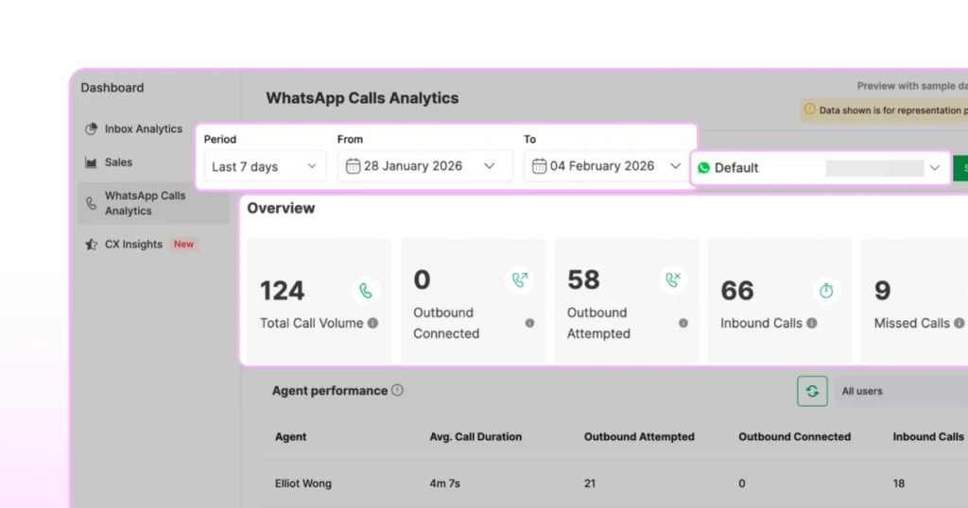The width and height of the screenshot is (968, 508).
Task: Open the Period dropdown showing Last 7 days
Action: click(x=265, y=166)
